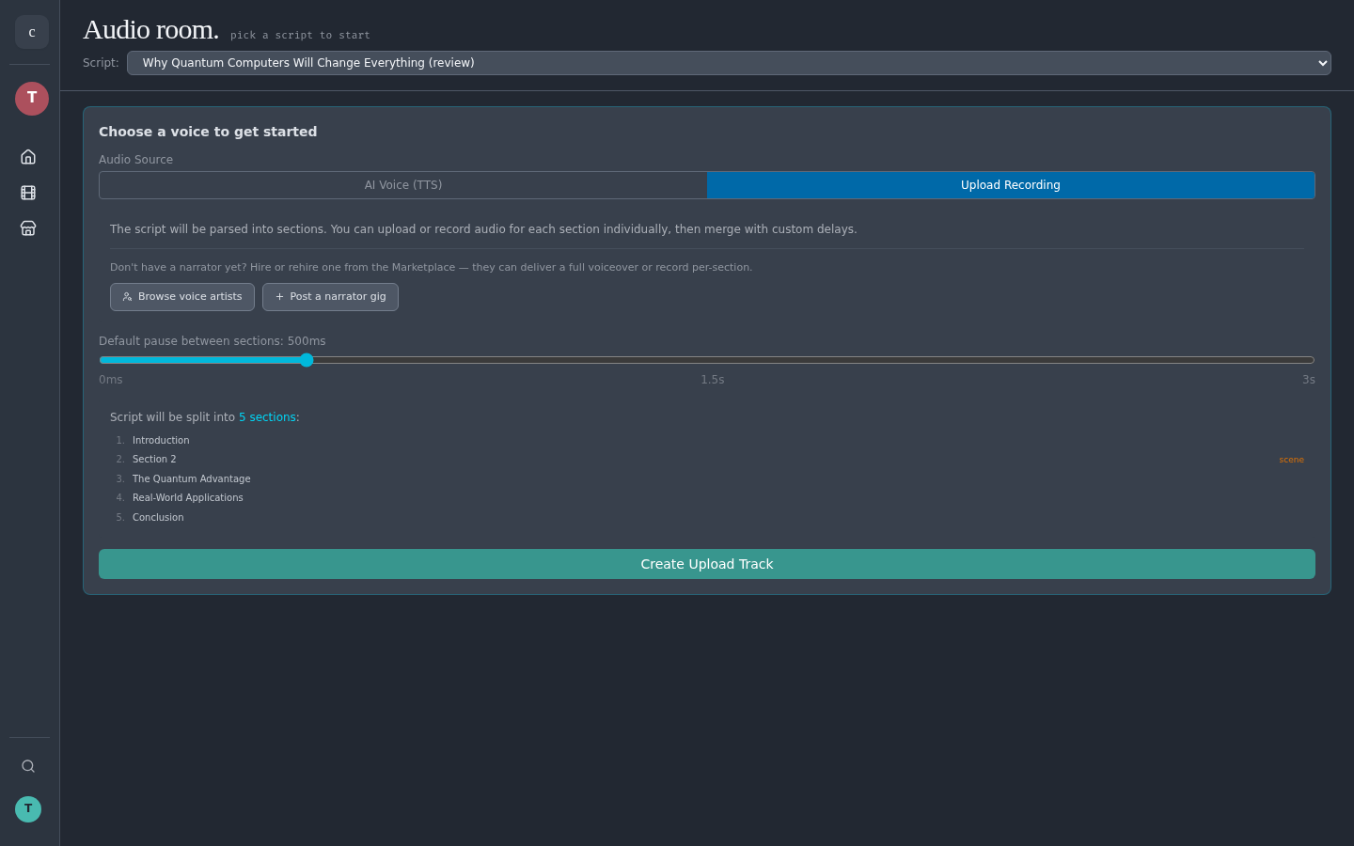This screenshot has width=1354, height=846.
Task: Switch to AI Voice (TTS) source
Action: tap(403, 185)
